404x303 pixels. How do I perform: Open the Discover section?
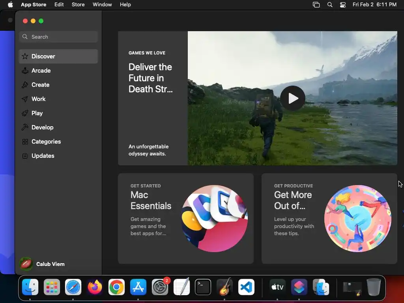coord(58,56)
